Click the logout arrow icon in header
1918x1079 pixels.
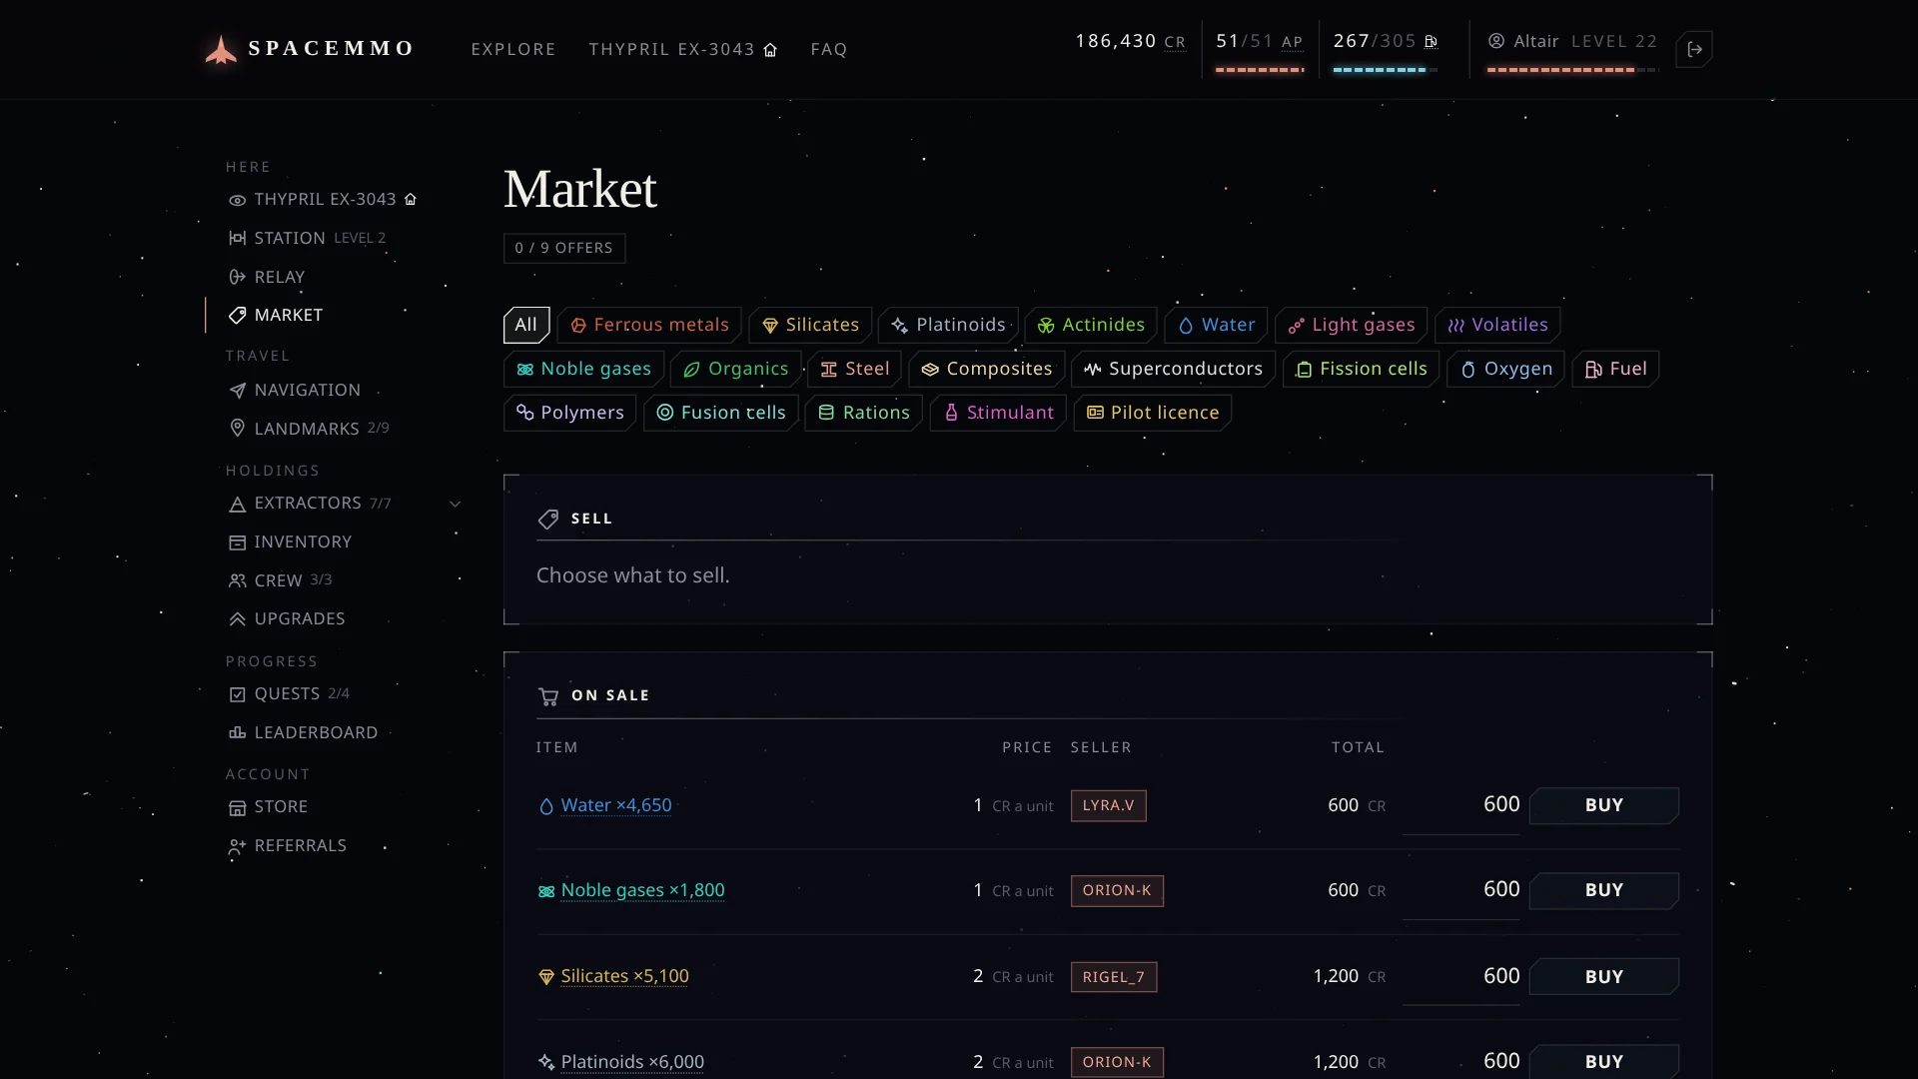click(x=1695, y=49)
